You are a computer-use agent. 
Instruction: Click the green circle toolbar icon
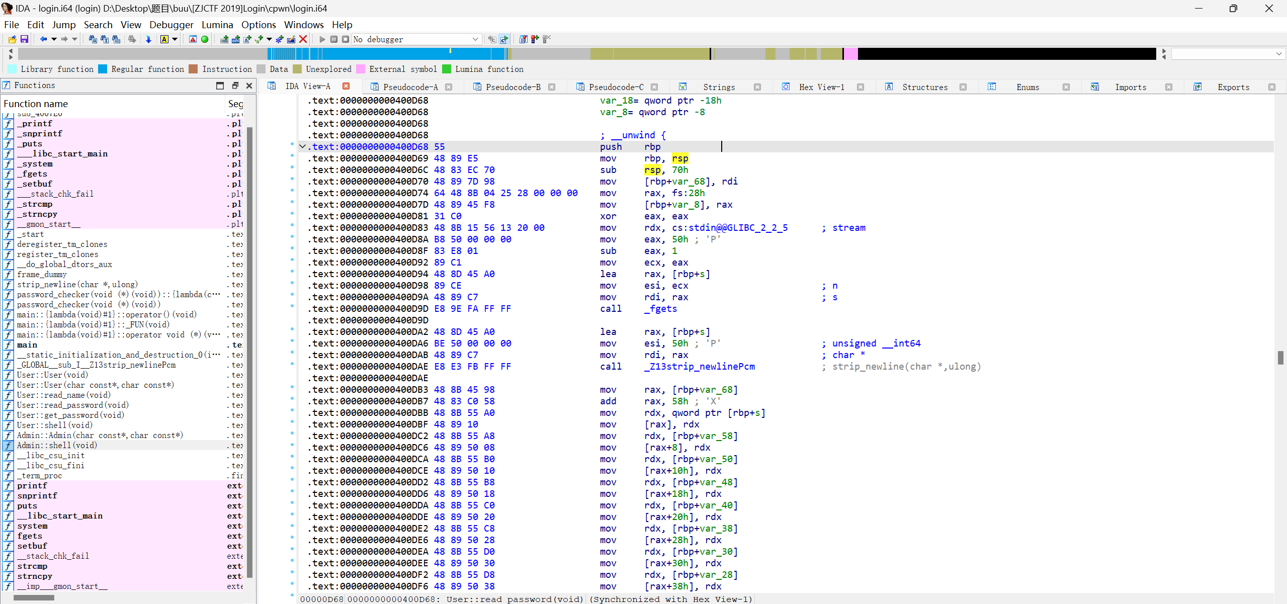205,39
